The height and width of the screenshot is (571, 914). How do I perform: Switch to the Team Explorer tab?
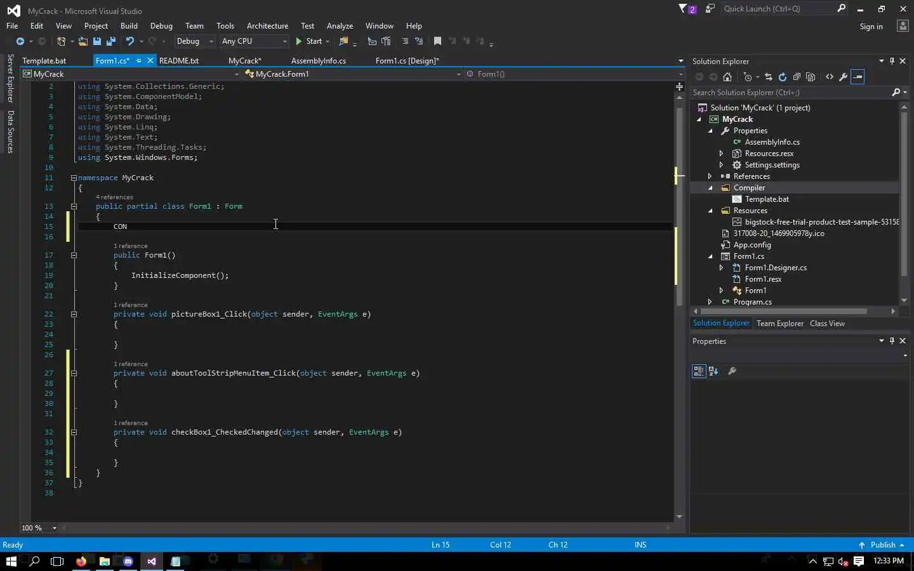pos(779,324)
